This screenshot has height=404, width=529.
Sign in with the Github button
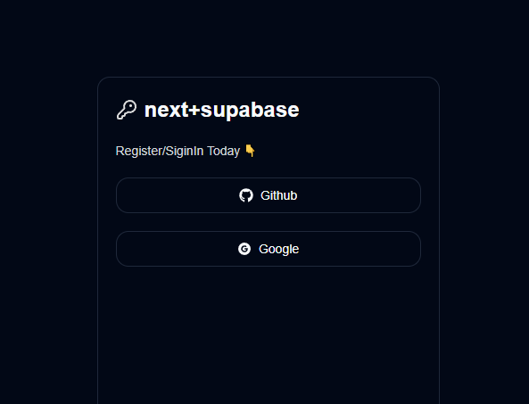[x=269, y=195]
